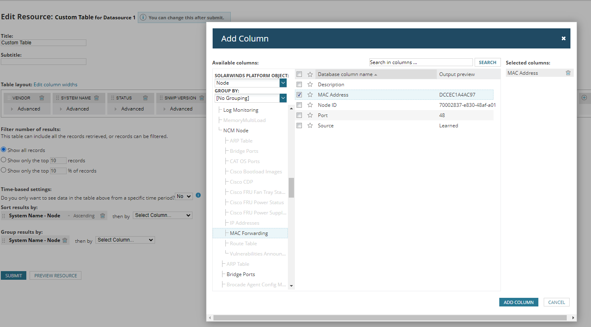
Task: Toggle the select-all checkbox in the column header
Action: [299, 74]
